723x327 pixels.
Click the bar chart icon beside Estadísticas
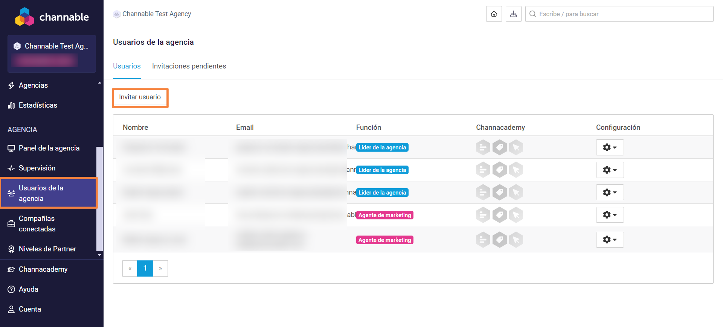tap(11, 105)
